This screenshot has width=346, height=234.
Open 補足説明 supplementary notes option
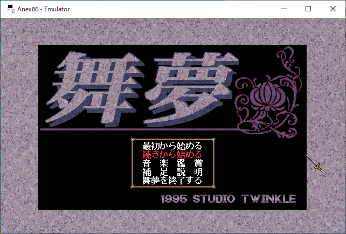(172, 172)
